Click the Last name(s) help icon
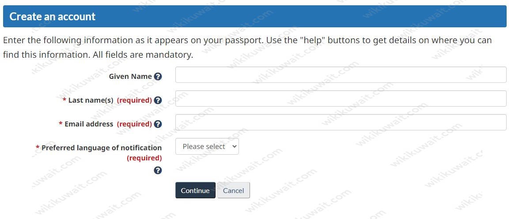Screen dimensions: 519x219 [x=158, y=100]
